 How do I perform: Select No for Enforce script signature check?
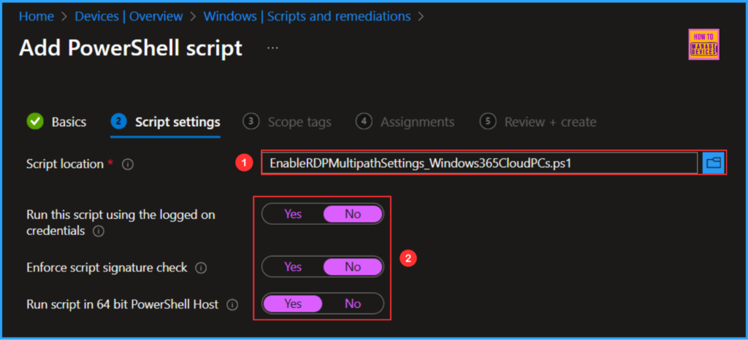pos(352,267)
